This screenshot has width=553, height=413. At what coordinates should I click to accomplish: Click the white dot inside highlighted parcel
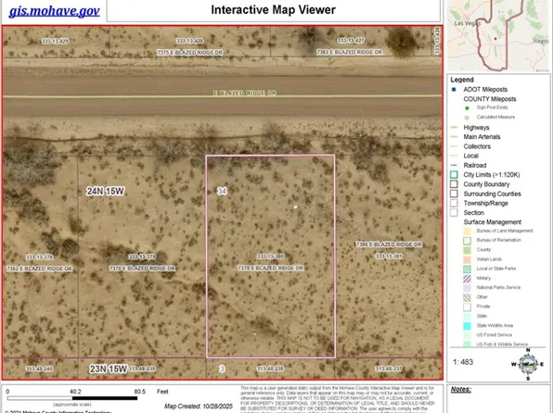pyautogui.click(x=296, y=207)
